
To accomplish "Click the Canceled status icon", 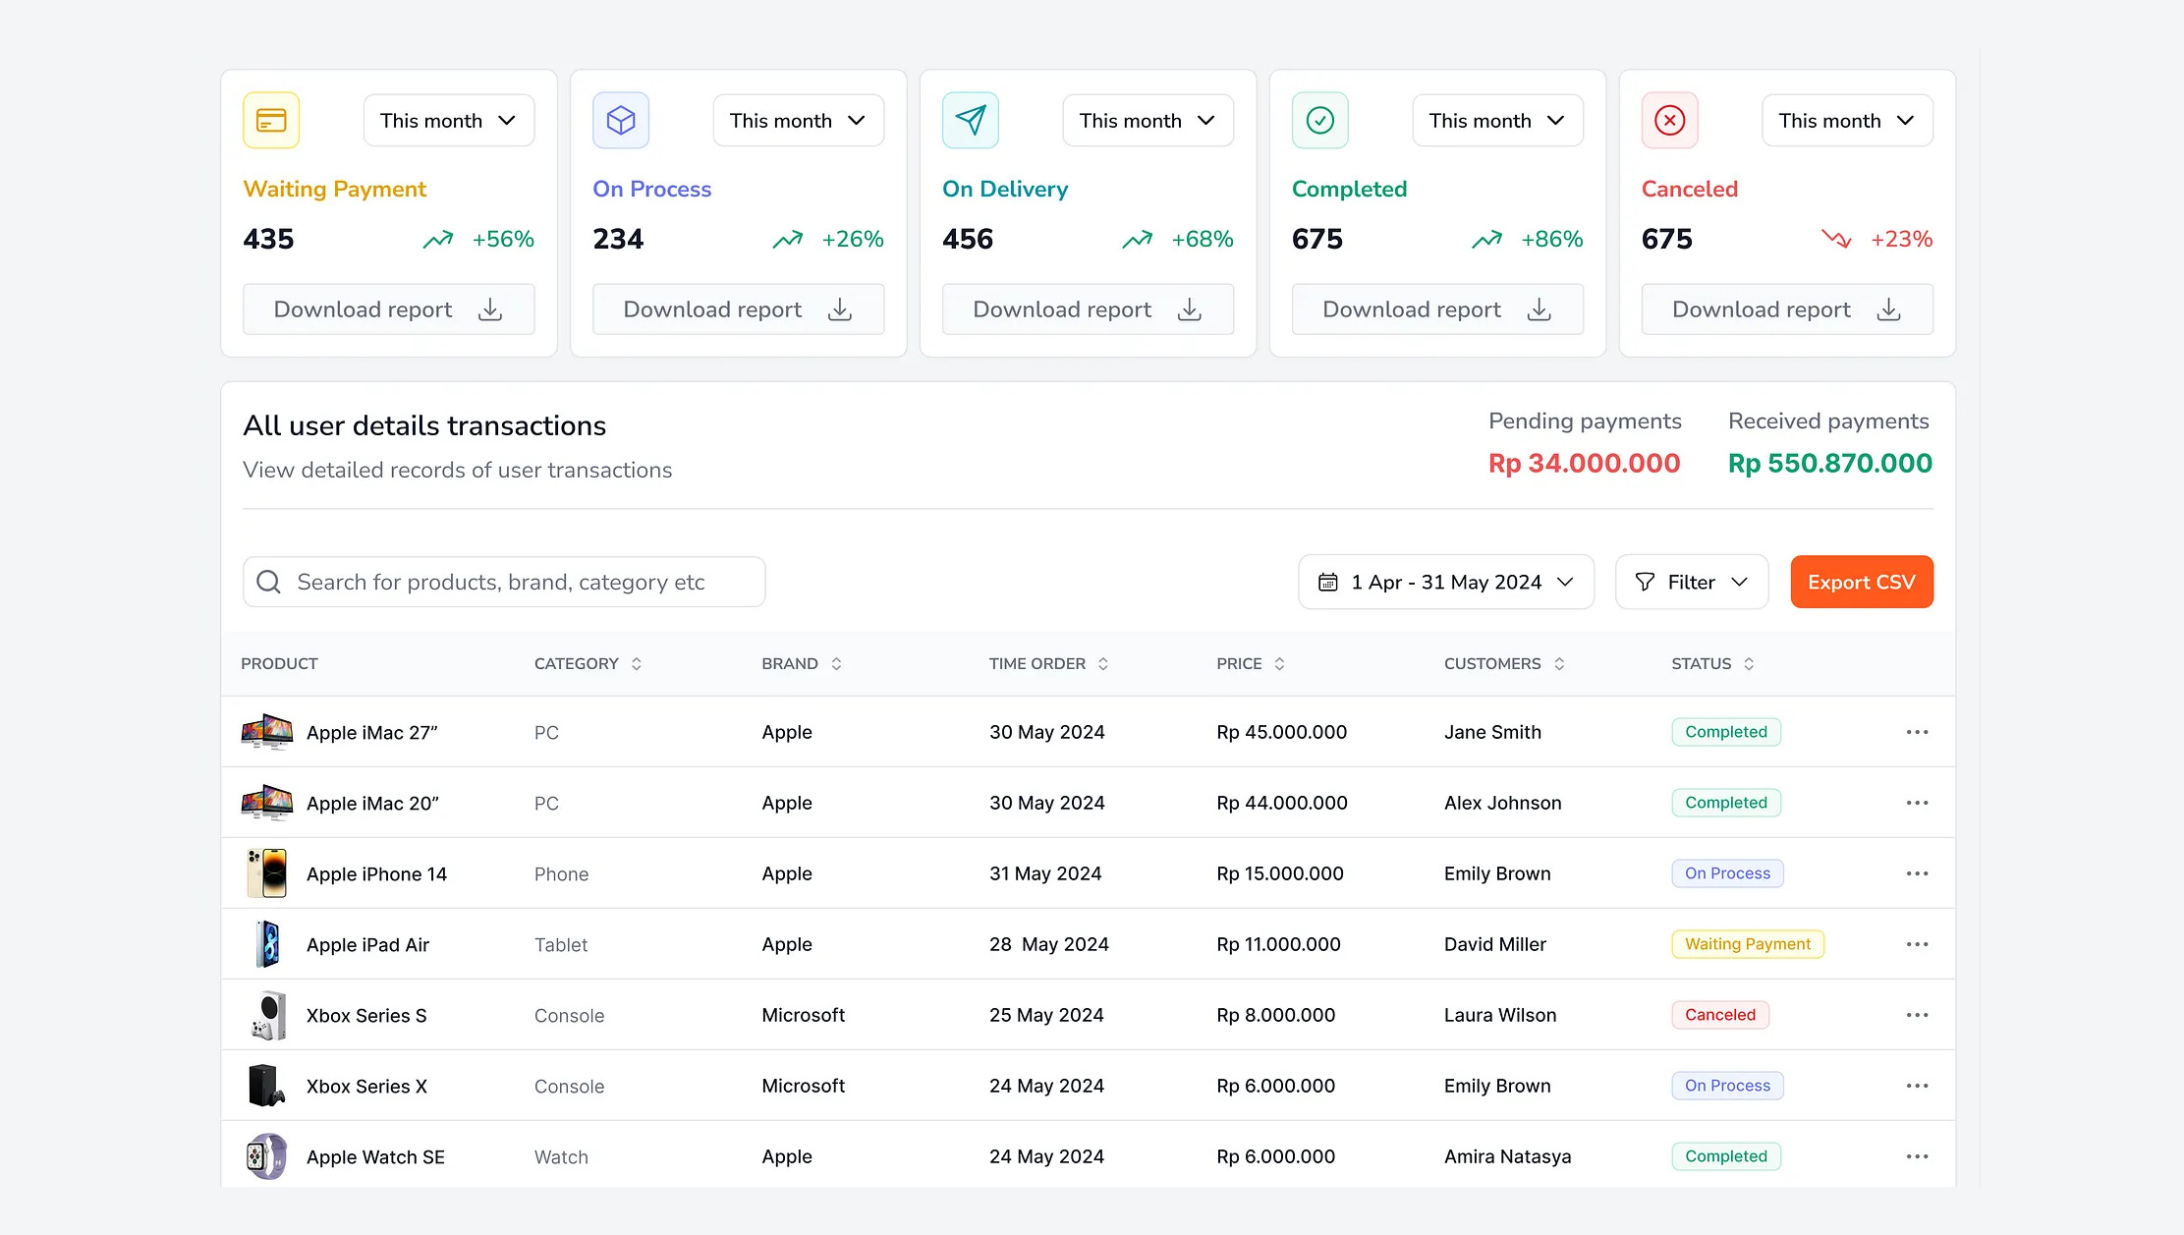I will pyautogui.click(x=1669, y=120).
